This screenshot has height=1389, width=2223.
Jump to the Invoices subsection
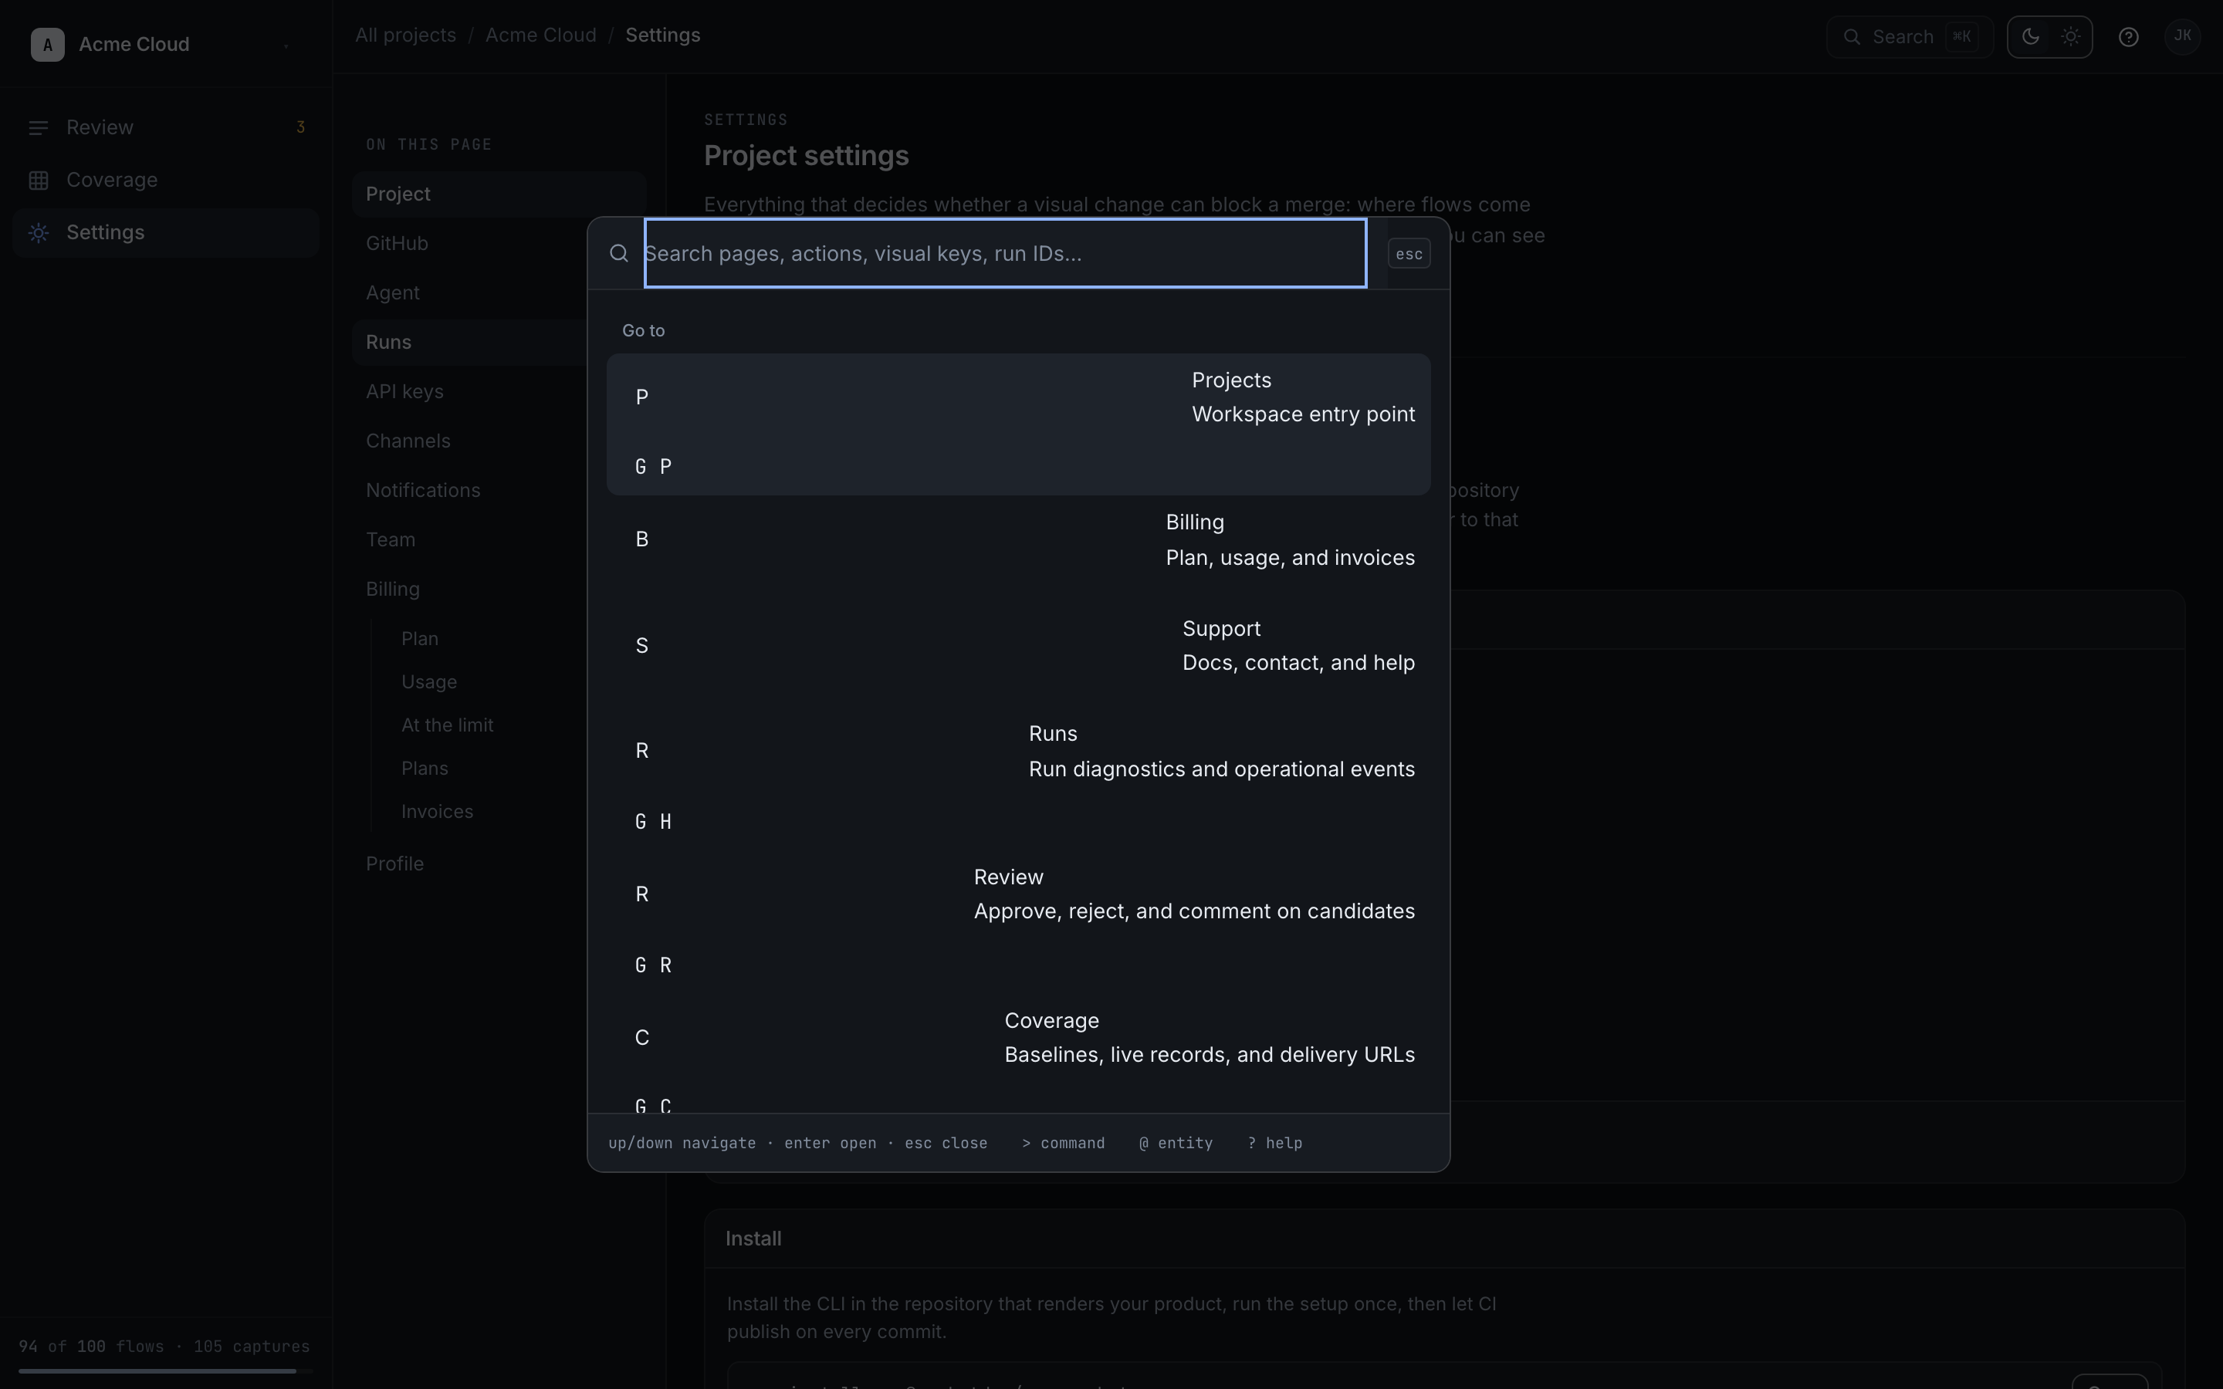437,811
